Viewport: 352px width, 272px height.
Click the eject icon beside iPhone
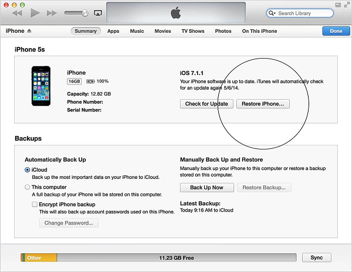29,31
